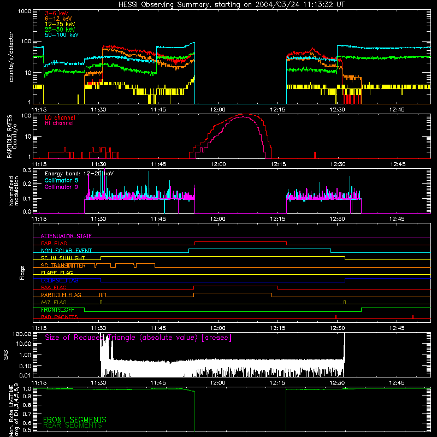Click the FLARE FLAG label
Image resolution: width=437 pixels, height=437 pixels.
[57, 273]
